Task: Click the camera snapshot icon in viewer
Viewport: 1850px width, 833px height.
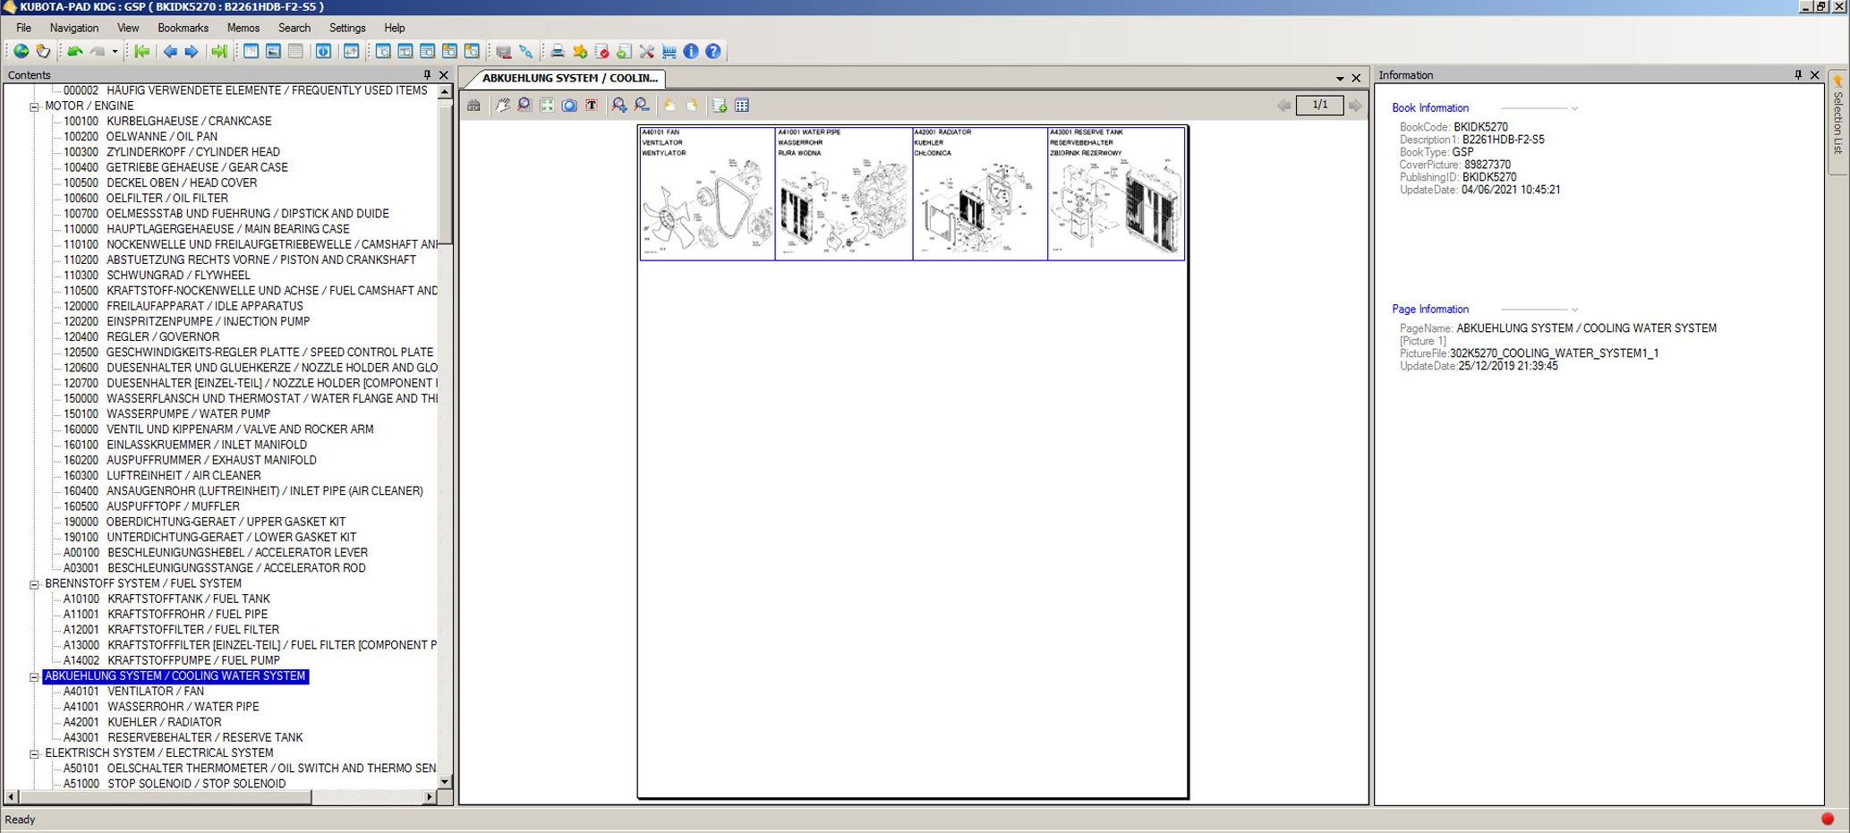Action: tap(569, 106)
